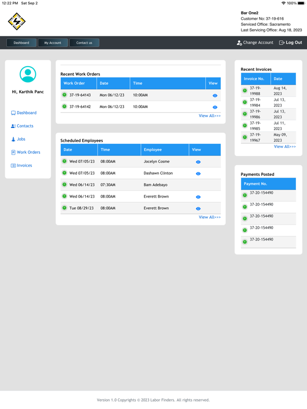307x409 pixels.
Task: View Everett Brown 06/14/23 schedule eye icon
Action: (198, 197)
